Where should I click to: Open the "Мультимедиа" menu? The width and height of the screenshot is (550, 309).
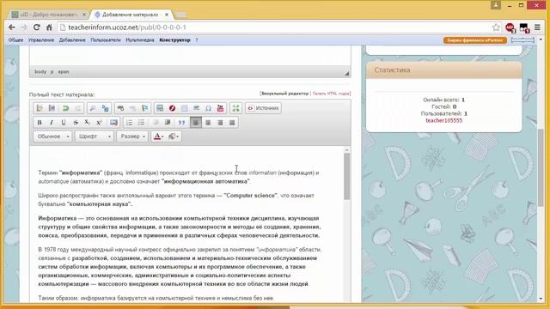point(140,40)
